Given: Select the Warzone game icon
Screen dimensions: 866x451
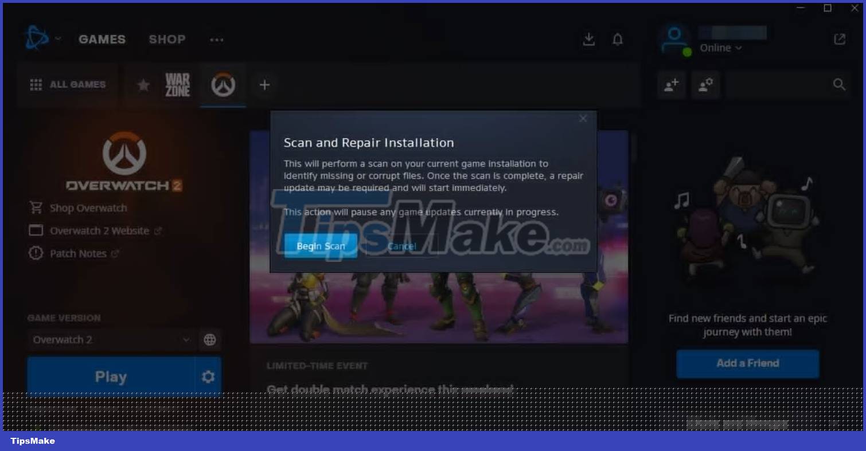Looking at the screenshot, I should point(178,84).
